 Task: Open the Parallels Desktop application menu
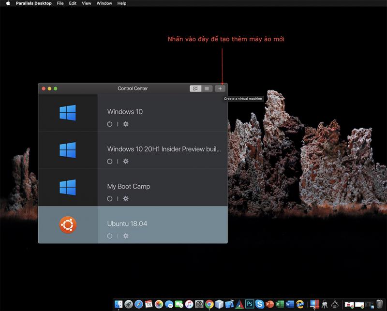pos(34,3)
